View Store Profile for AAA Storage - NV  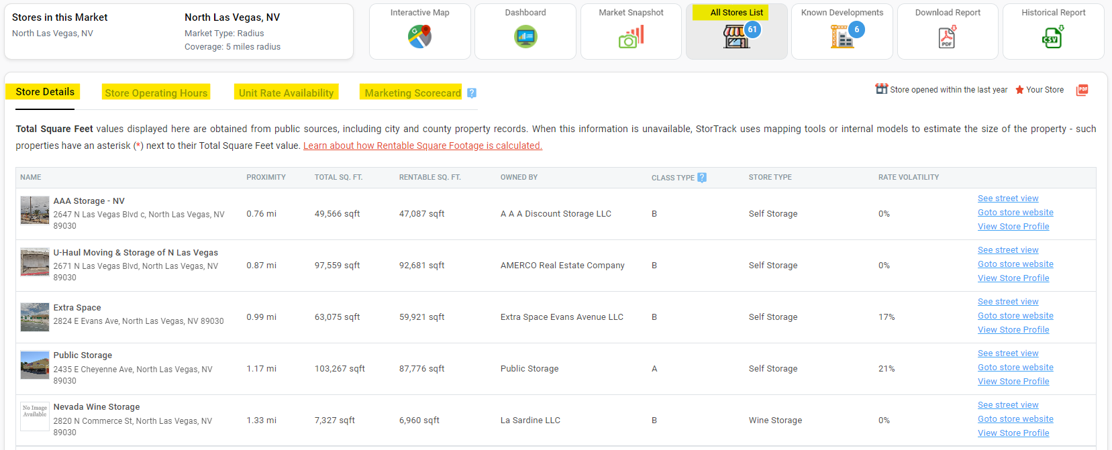pos(1013,227)
